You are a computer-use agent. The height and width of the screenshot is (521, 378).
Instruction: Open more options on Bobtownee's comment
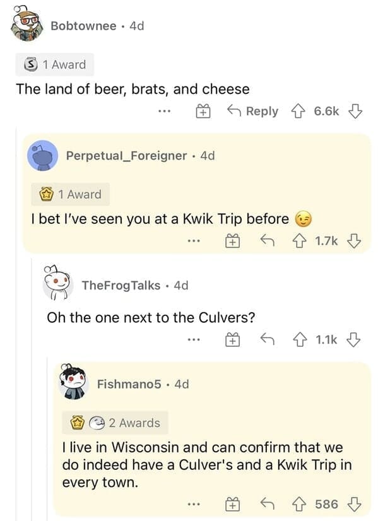click(x=164, y=111)
